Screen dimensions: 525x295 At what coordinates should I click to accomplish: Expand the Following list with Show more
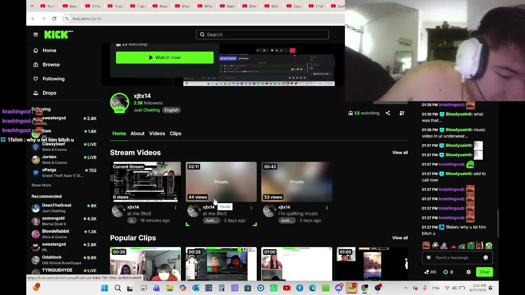41,185
